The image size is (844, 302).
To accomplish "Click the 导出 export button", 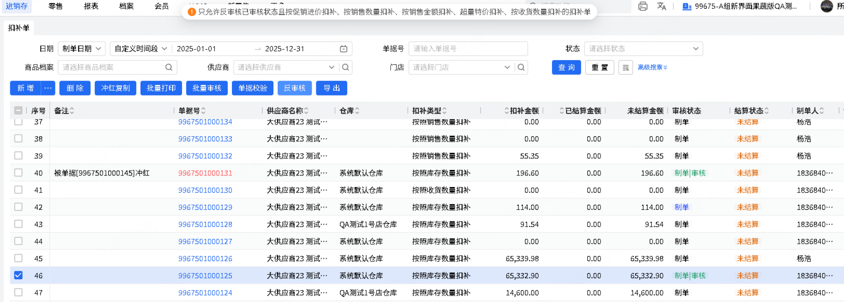I will [331, 88].
